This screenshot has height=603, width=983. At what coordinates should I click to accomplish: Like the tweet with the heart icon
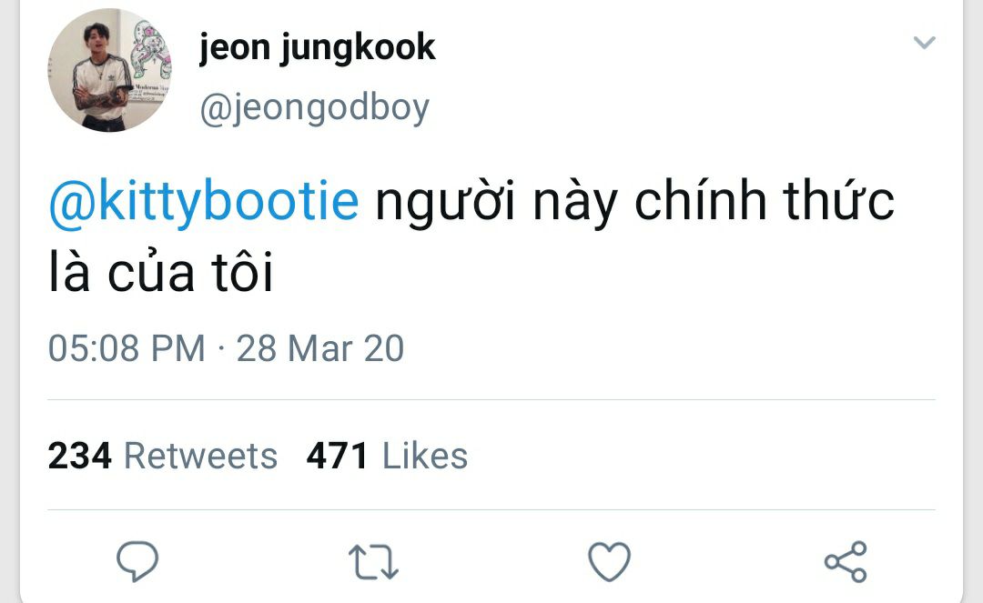[609, 561]
